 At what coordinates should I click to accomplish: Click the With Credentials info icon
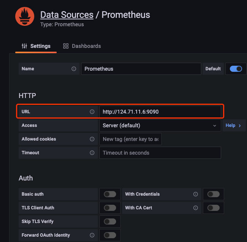196,194
